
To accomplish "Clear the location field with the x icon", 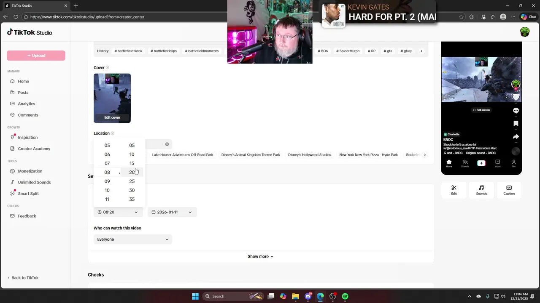I will (x=167, y=144).
